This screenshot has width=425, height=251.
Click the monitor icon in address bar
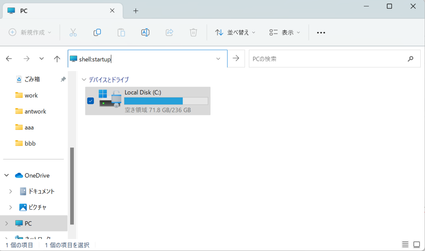73,59
